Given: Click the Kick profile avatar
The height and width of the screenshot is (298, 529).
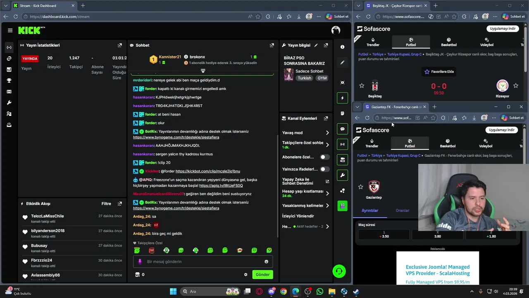Looking at the screenshot, I should 336,30.
